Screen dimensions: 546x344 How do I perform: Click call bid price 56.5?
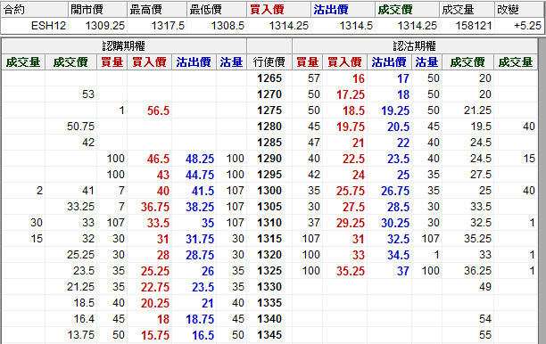click(x=158, y=111)
